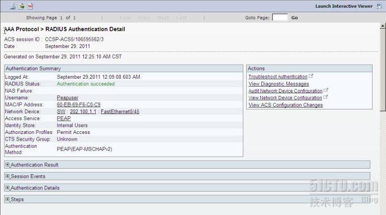Image resolution: width=386 pixels, height=215 pixels.
Task: Click the Peapuser username link
Action: (68, 98)
